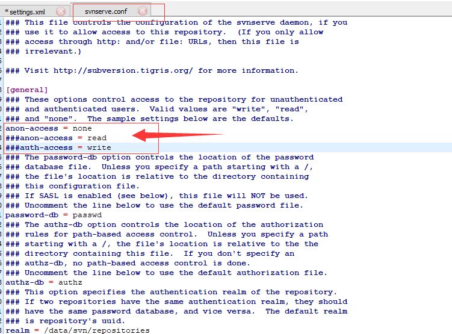452x334 pixels.
Task: Click the line 'The authz-db option controls'
Action: pos(164,224)
